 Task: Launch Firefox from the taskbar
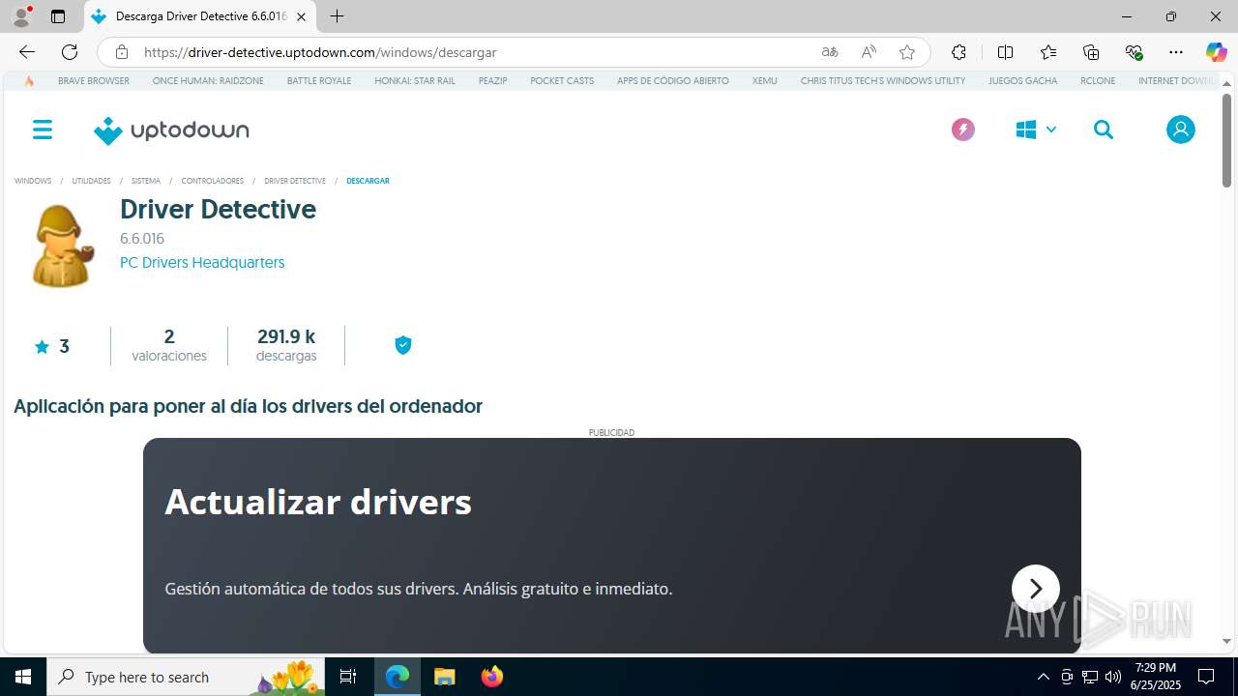point(492,677)
